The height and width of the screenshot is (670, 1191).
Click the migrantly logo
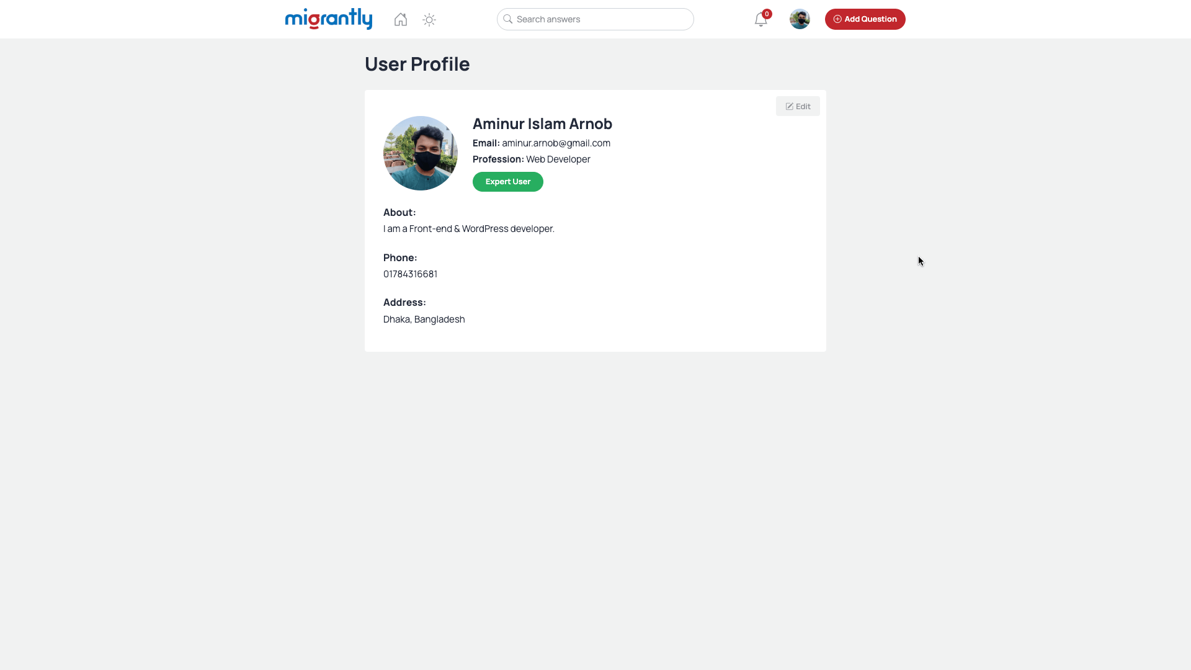coord(328,19)
